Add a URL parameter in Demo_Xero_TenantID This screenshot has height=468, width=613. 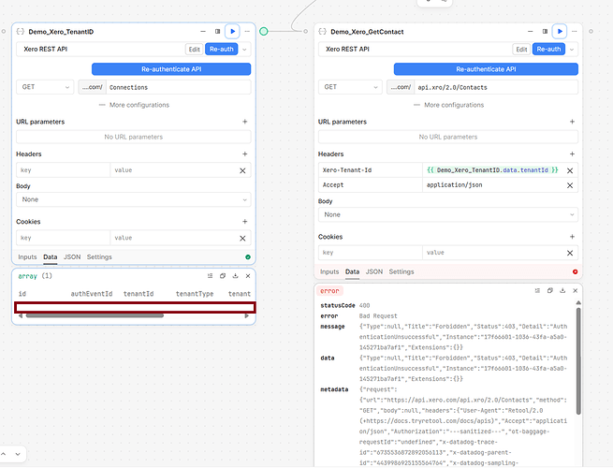click(244, 122)
